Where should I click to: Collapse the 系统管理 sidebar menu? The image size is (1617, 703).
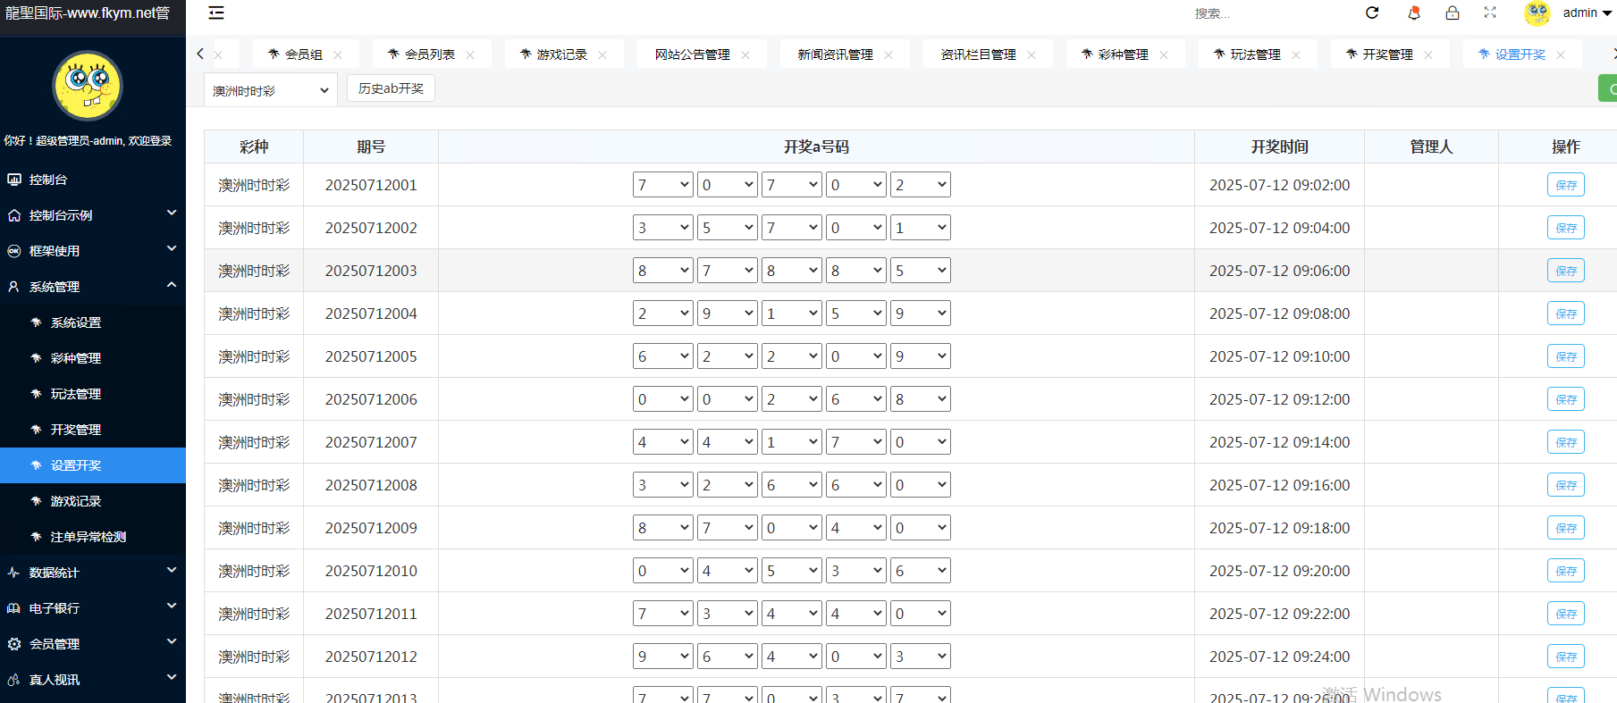(x=93, y=287)
